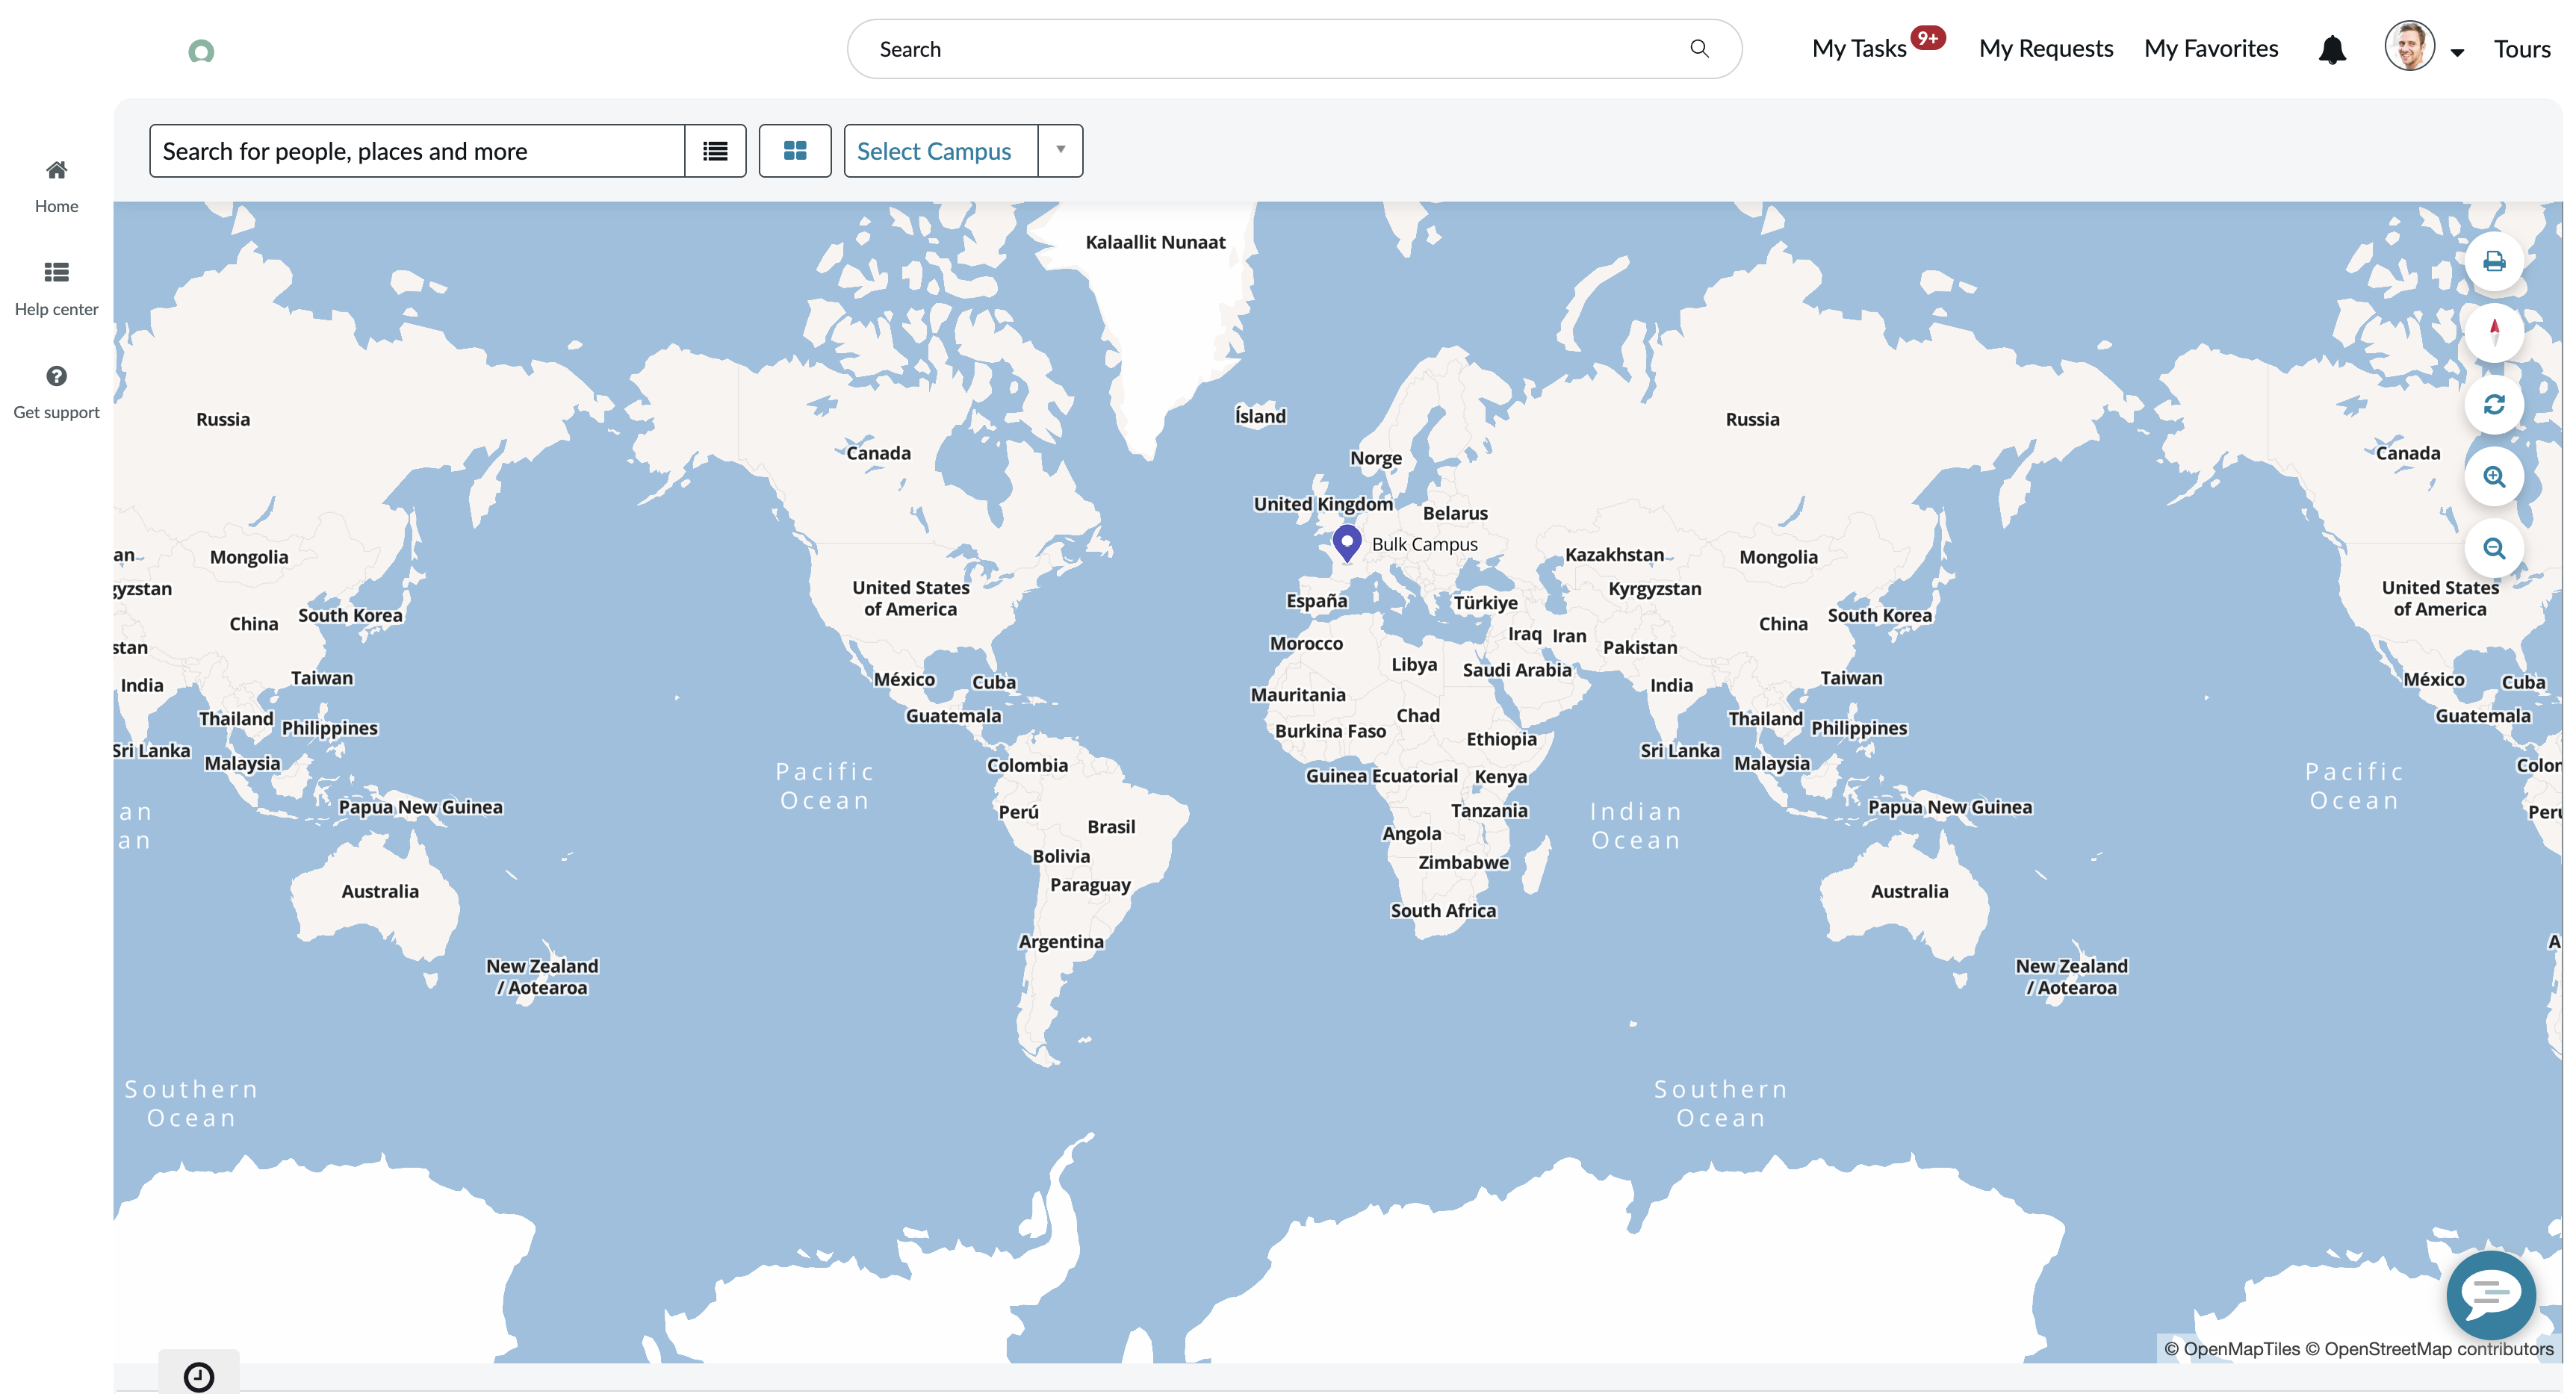Image resolution: width=2576 pixels, height=1394 pixels.
Task: Click the Türkiye label
Action: click(1485, 603)
